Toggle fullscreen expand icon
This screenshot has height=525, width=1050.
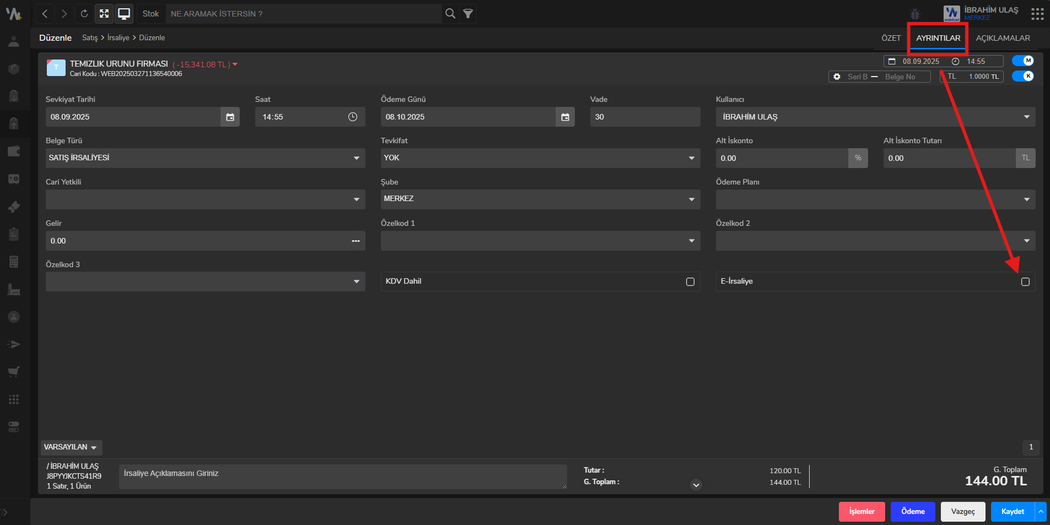tap(104, 14)
